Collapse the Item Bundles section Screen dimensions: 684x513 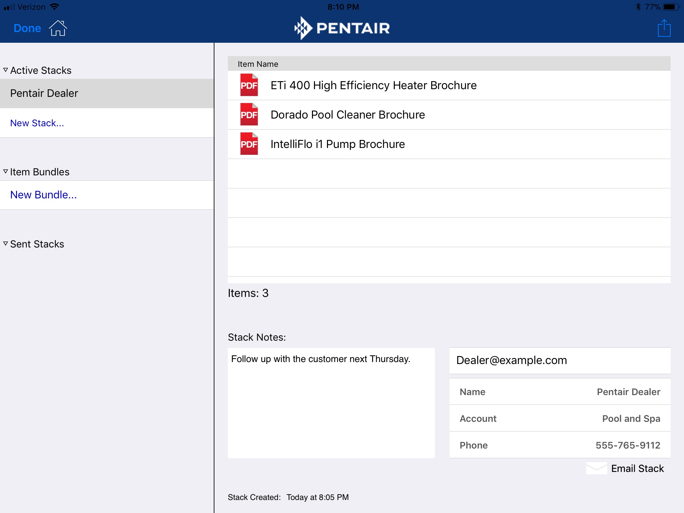pos(6,172)
